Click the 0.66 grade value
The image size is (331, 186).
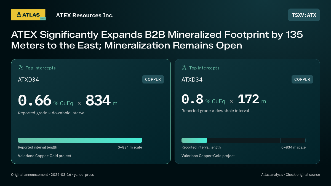[x=34, y=100]
